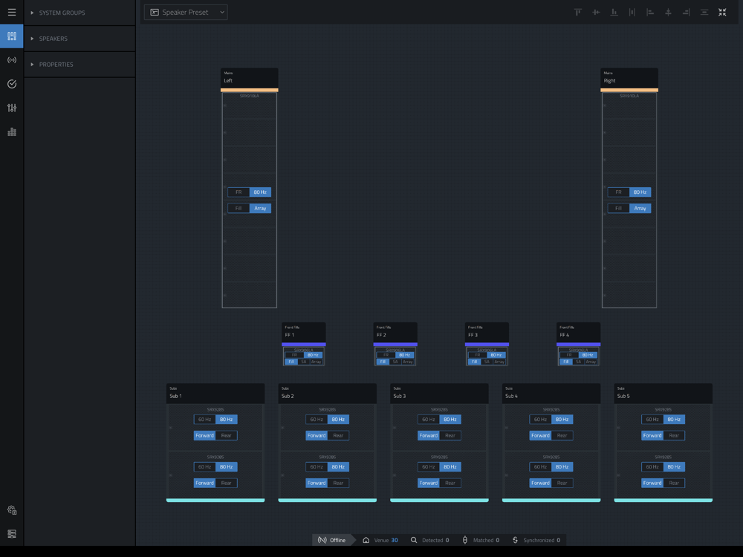The image size is (743, 557).
Task: Click the cyan color bar under Sub 1
Action: click(215, 500)
